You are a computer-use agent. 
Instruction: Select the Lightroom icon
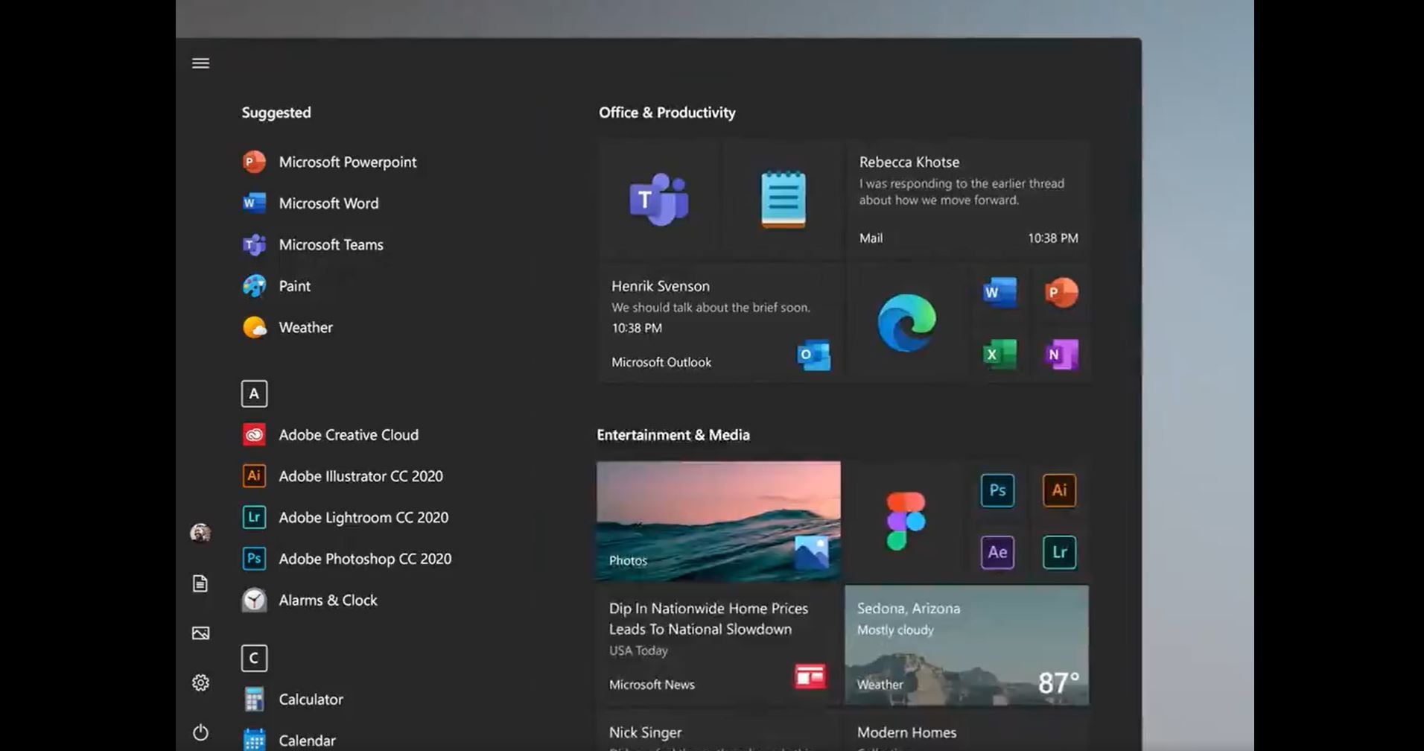click(1060, 552)
